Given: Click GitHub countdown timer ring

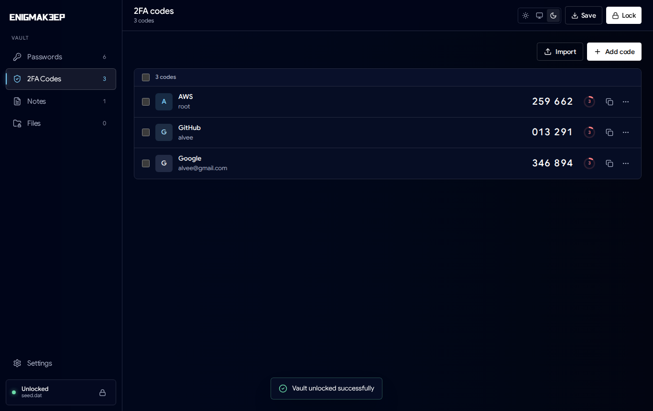Looking at the screenshot, I should click(589, 132).
